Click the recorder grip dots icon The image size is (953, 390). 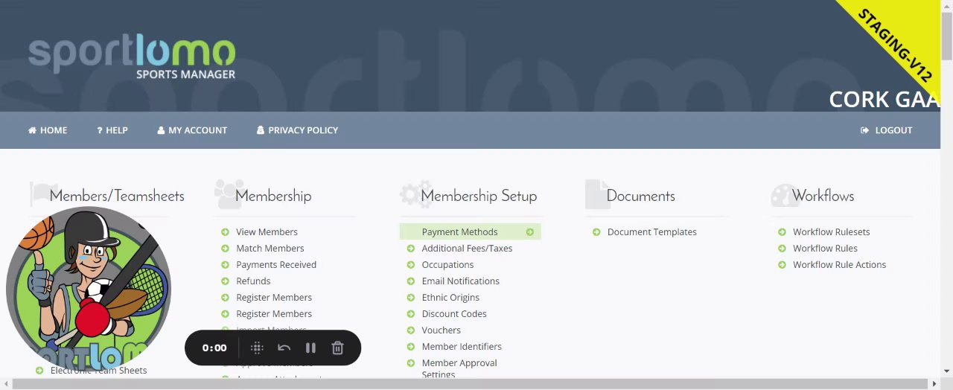[x=257, y=348]
